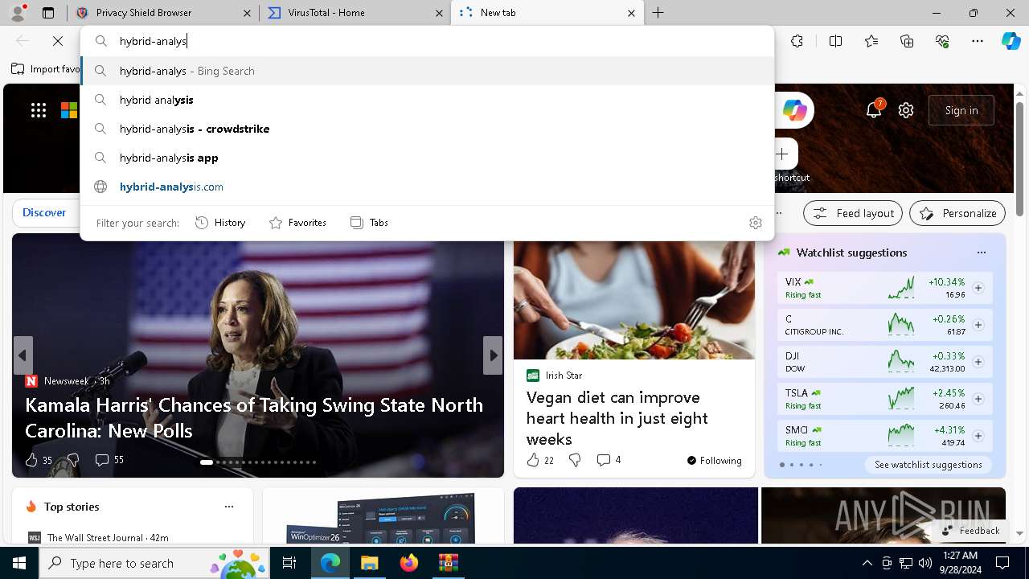1029x579 pixels.
Task: Select hybrid-analys Bing Search suggestion
Action: (x=427, y=71)
